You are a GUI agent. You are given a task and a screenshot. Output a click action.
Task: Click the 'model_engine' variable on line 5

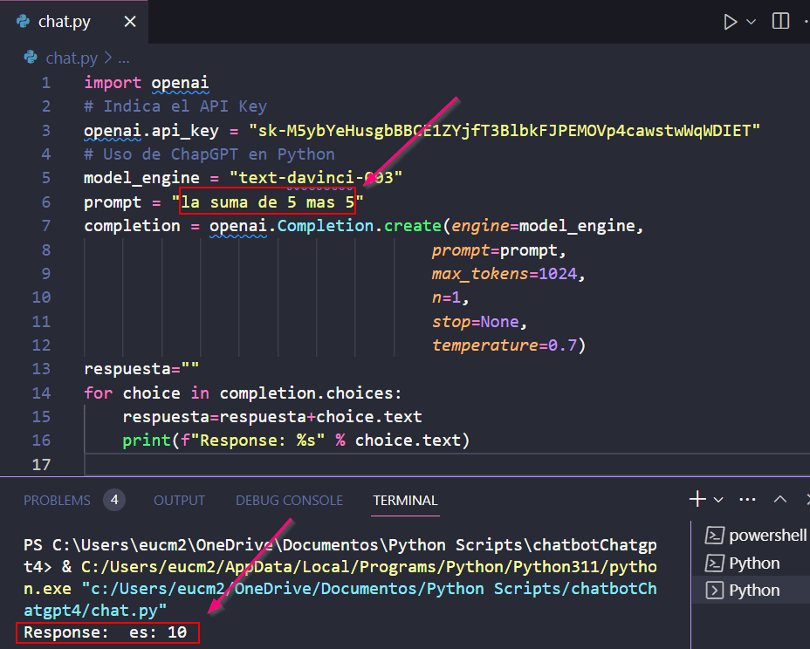click(141, 178)
